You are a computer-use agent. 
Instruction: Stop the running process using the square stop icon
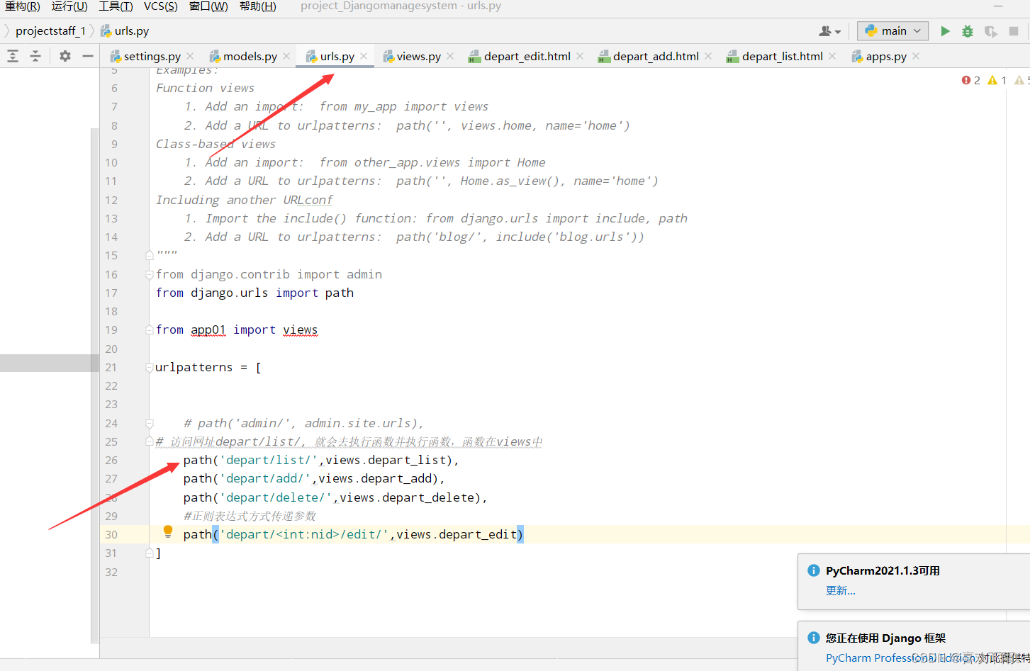1014,31
